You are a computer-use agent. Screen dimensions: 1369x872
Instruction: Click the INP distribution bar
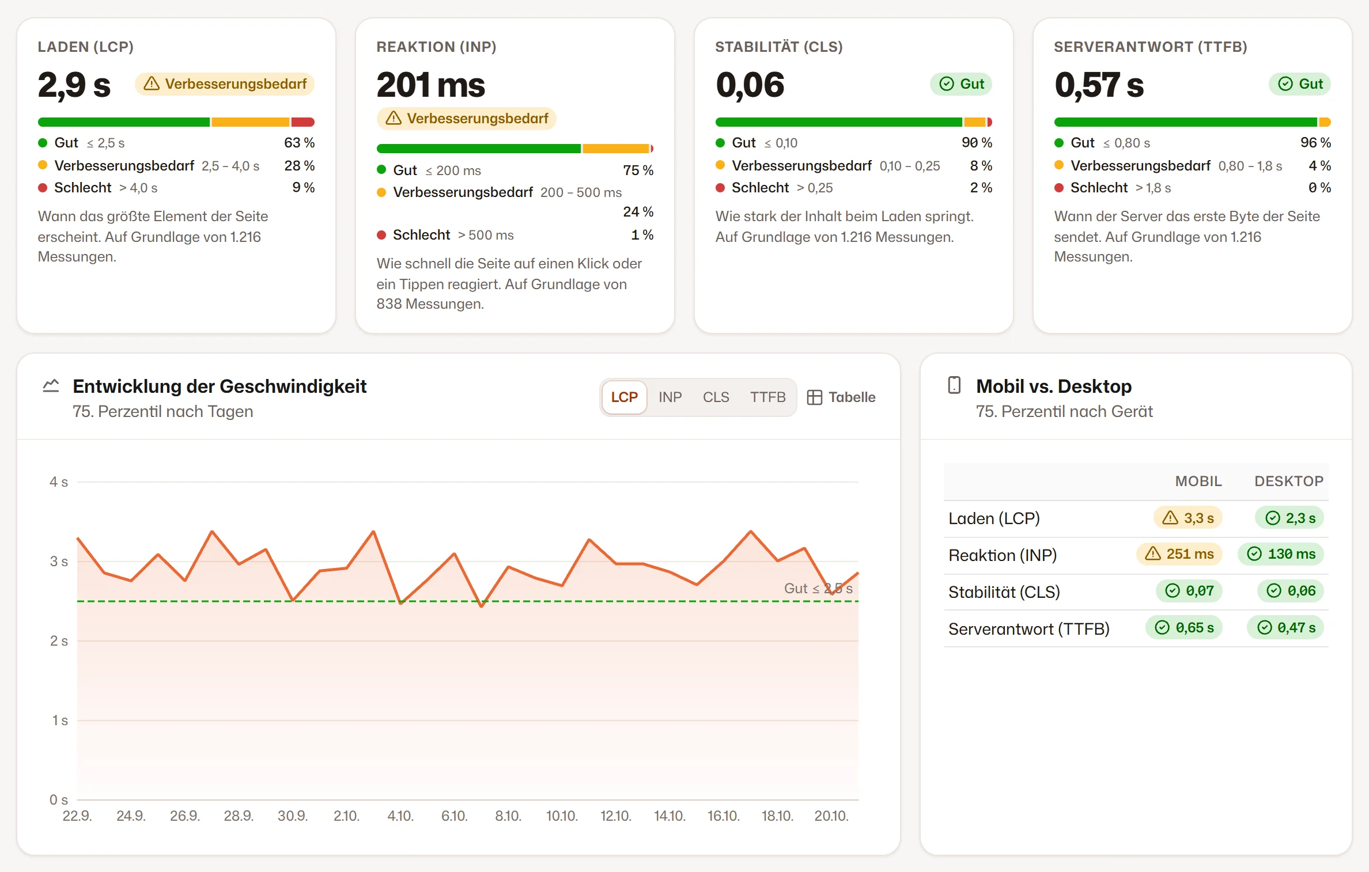515,149
